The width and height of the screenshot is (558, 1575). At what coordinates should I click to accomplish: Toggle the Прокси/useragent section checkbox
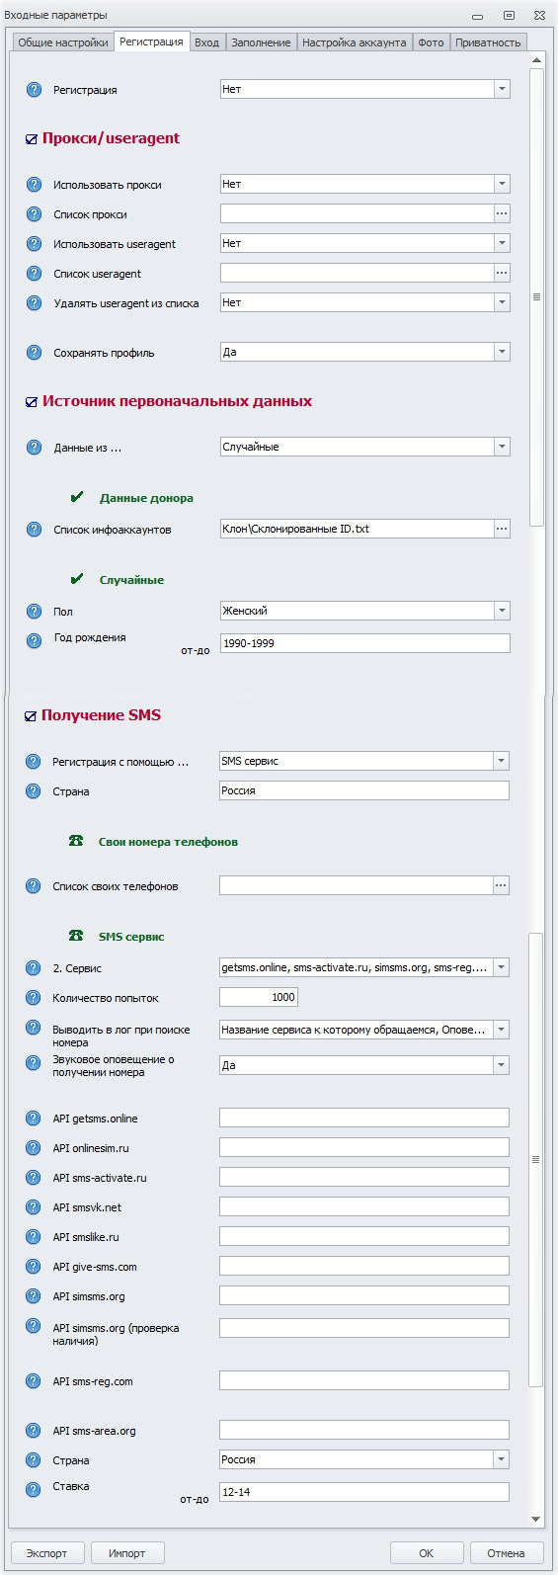[32, 139]
